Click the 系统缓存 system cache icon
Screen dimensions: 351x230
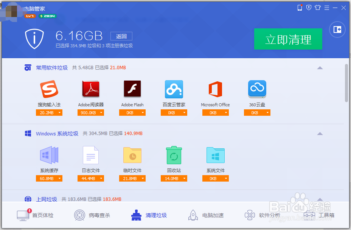(x=49, y=155)
